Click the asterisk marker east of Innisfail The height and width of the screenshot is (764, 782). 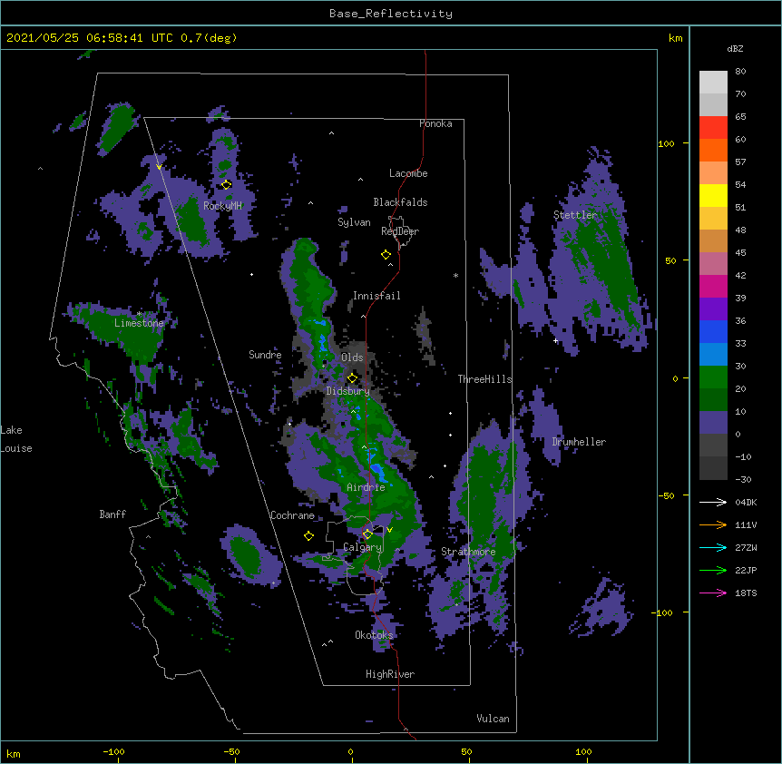[455, 275]
